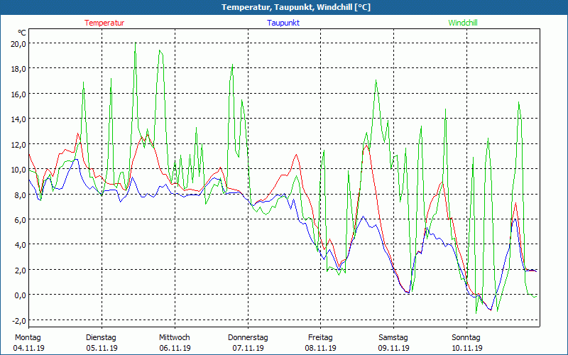Screen dimensions: 568x355
Task: Click the chart title Temperatur, Taupunkt, Windchill
Action: point(295,7)
